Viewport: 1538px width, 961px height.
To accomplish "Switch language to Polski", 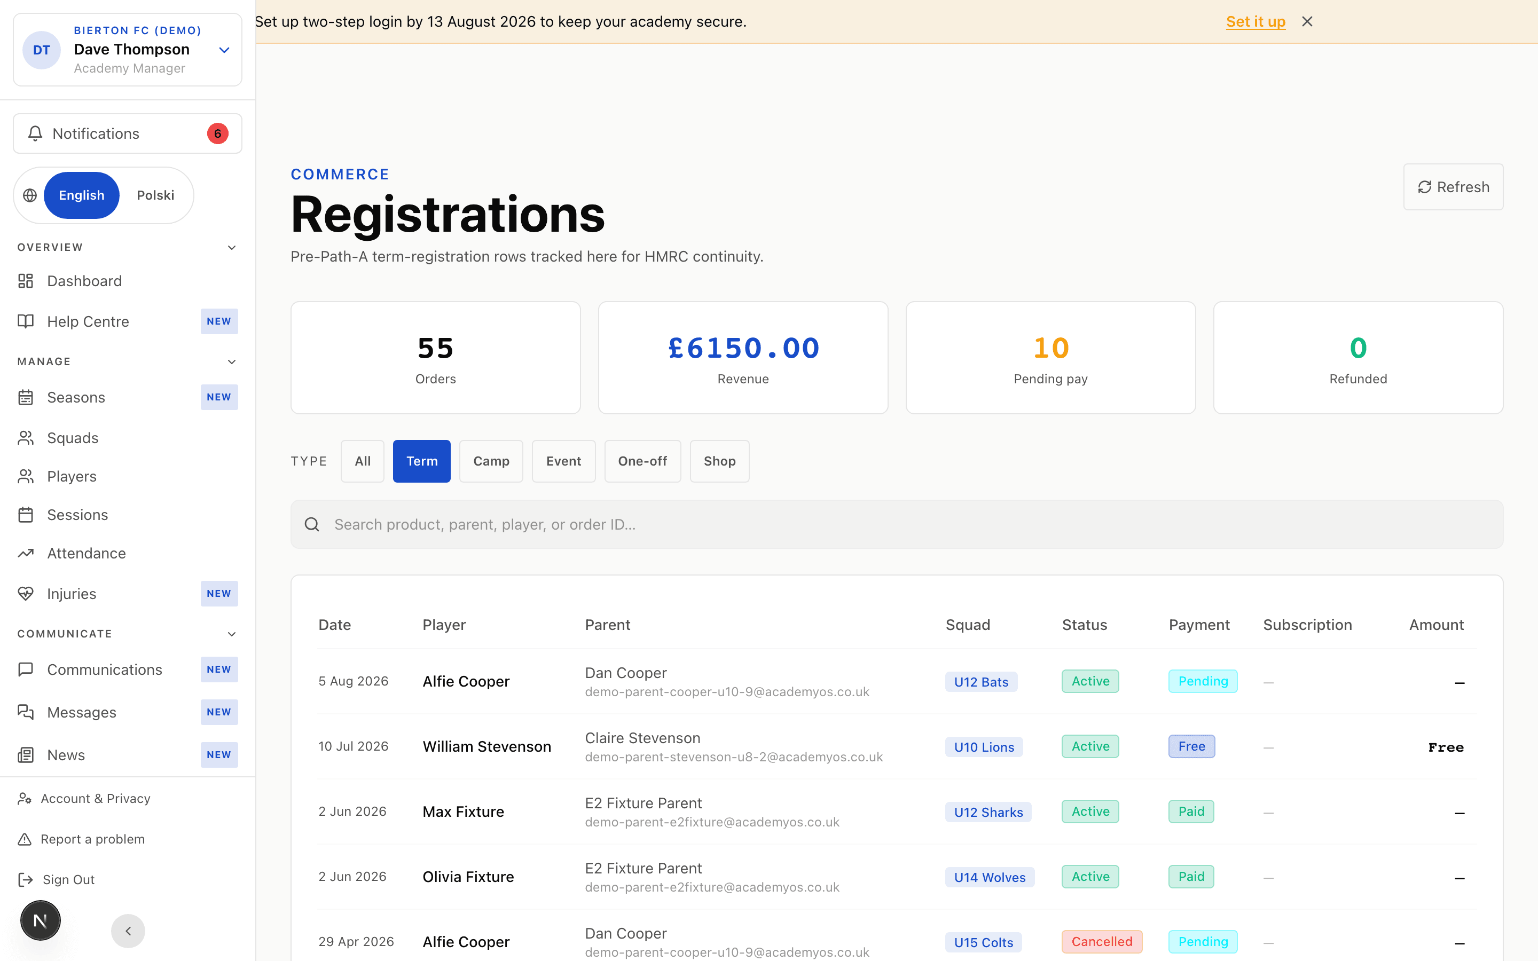I will tap(155, 195).
